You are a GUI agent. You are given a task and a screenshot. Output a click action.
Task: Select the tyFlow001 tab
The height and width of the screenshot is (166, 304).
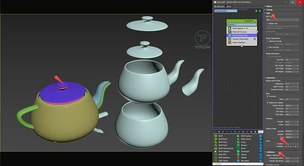(219, 6)
